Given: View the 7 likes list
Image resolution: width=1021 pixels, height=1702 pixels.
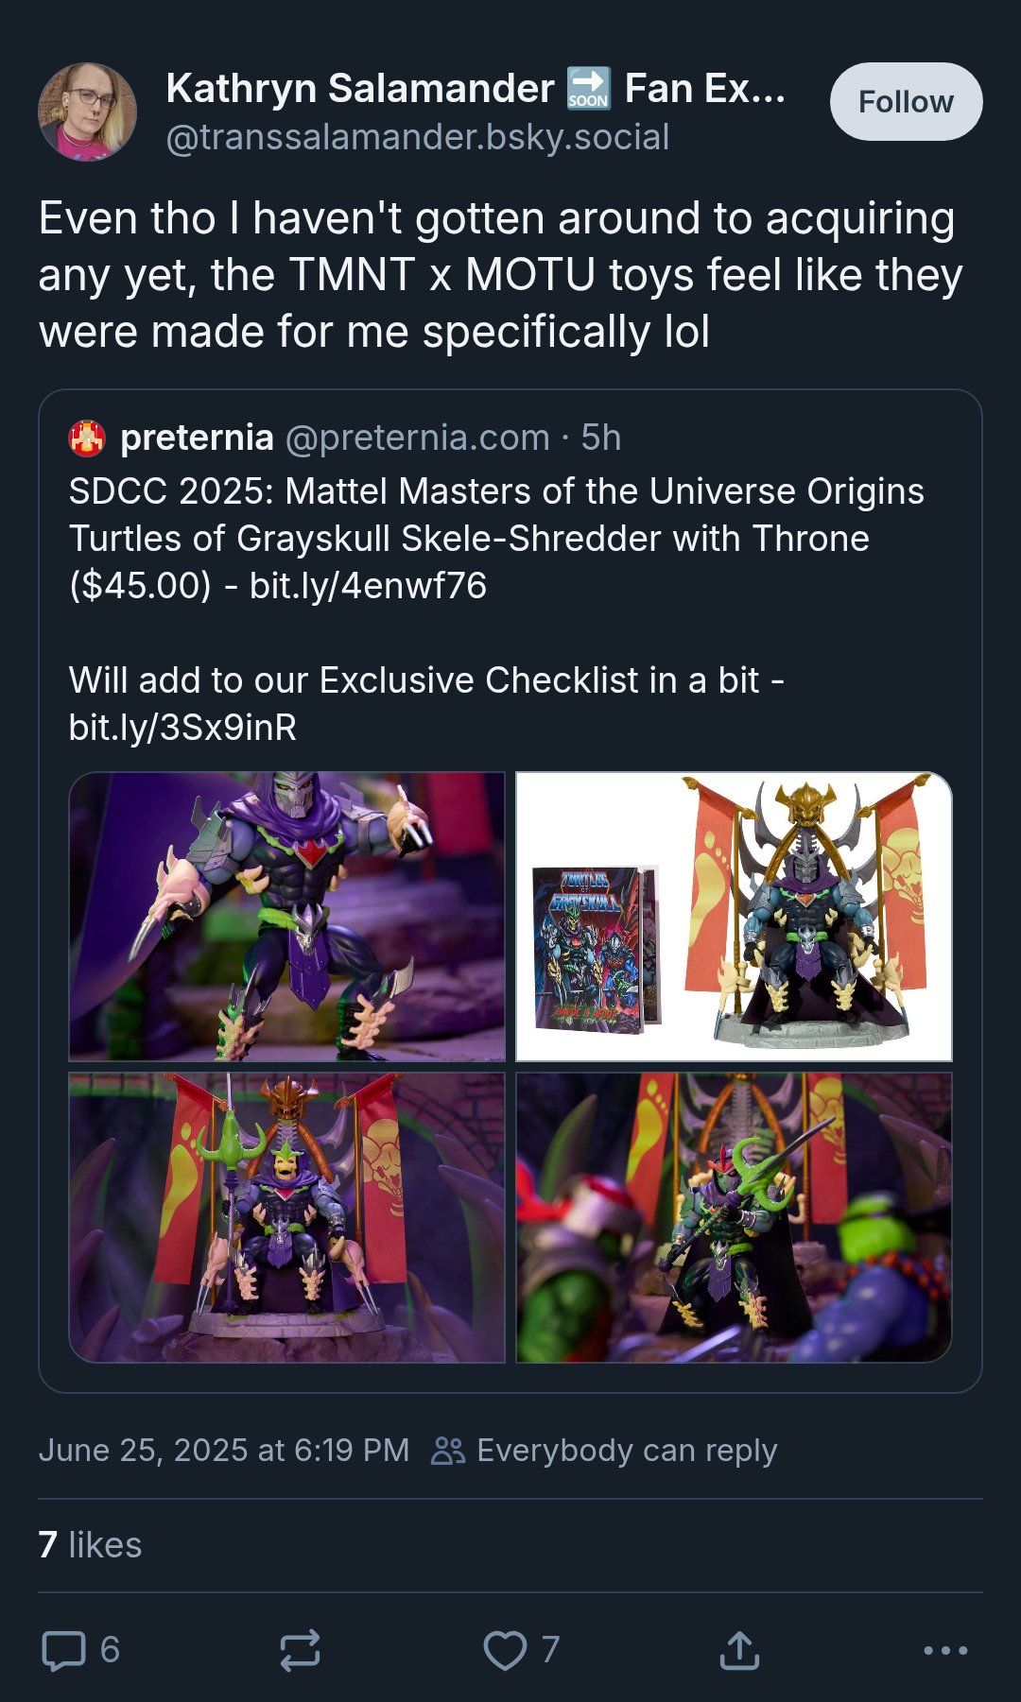Looking at the screenshot, I should tap(90, 1545).
